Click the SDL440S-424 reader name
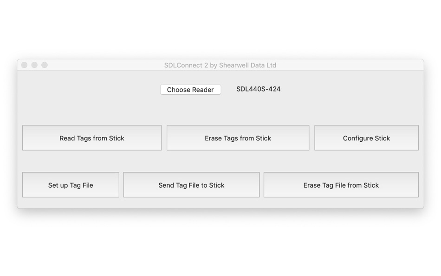The image size is (441, 276). click(x=259, y=89)
